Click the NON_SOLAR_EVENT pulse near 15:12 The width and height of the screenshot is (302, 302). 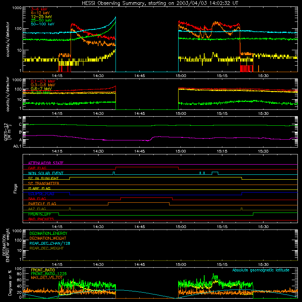click(215, 173)
